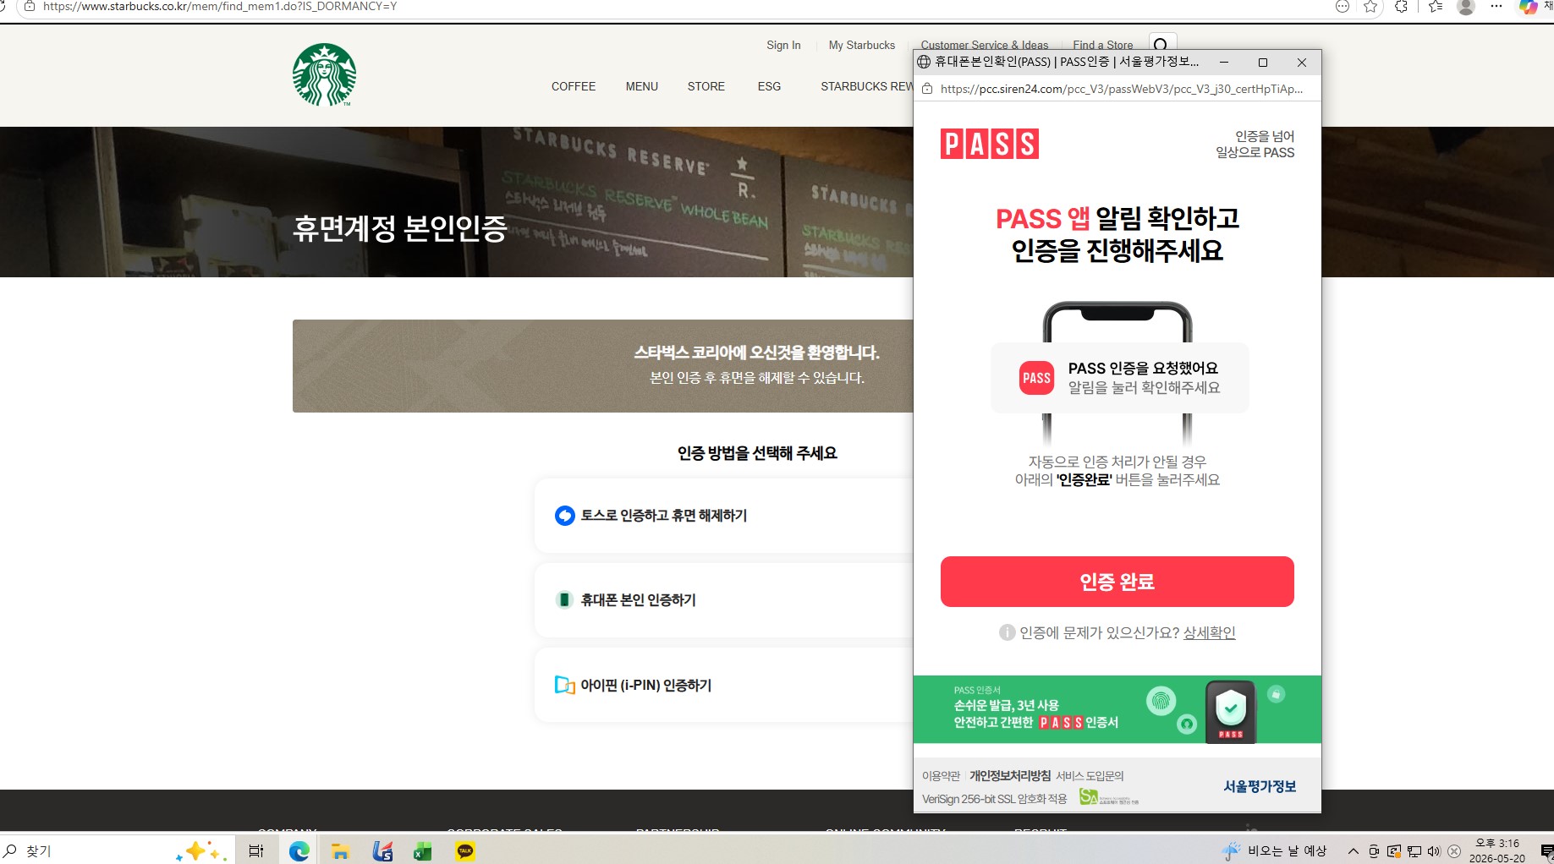Click the Starbucks siren logo
Image resolution: width=1554 pixels, height=864 pixels.
[324, 74]
